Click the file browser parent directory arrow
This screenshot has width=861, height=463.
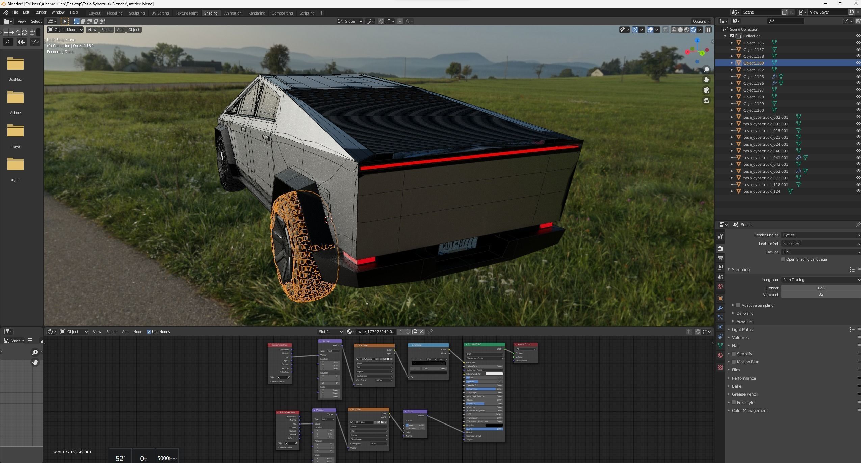[18, 32]
